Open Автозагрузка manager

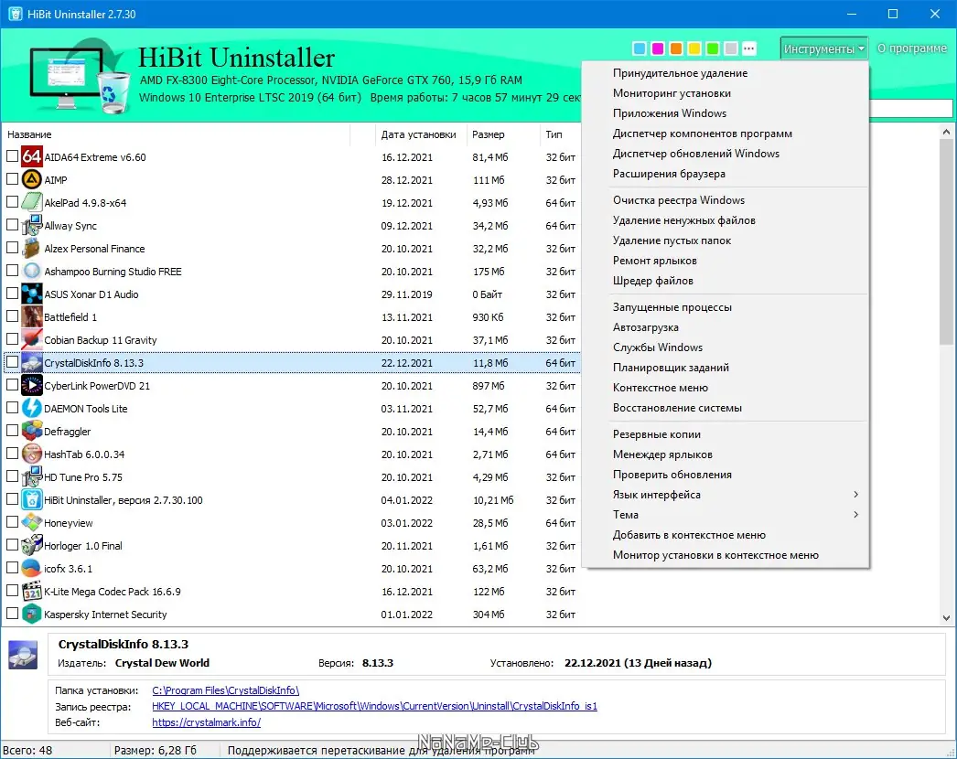pos(726,327)
